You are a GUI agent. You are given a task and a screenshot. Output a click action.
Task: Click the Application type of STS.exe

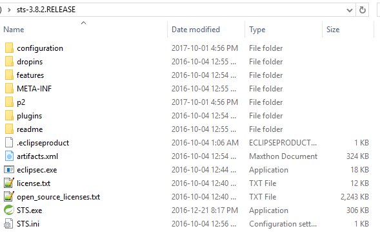coord(268,211)
